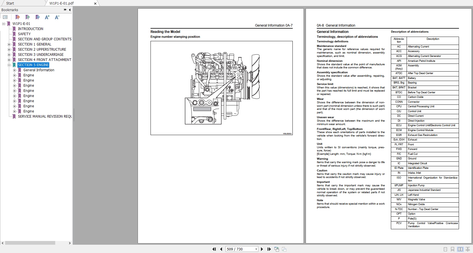This screenshot has height=253, width=473.
Task: Go to the first page
Action: tap(214, 249)
